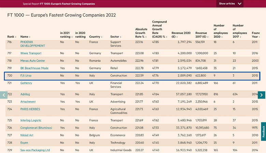Open the BK Beachhouse Mode link
The height and width of the screenshot is (153, 266).
pos(34,68)
